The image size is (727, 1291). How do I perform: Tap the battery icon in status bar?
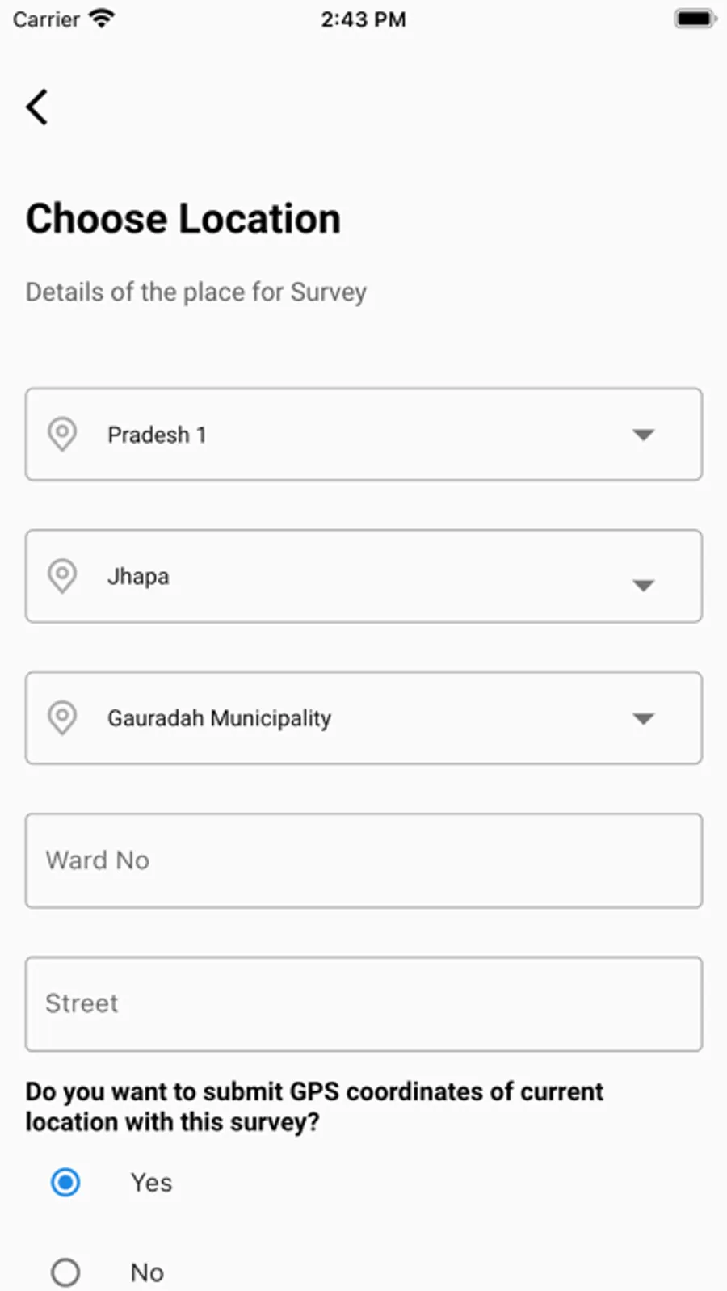click(x=694, y=19)
